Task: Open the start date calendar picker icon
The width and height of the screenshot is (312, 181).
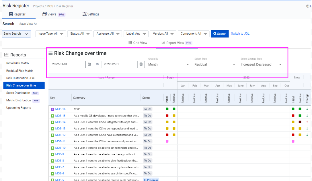Action: click(x=89, y=64)
